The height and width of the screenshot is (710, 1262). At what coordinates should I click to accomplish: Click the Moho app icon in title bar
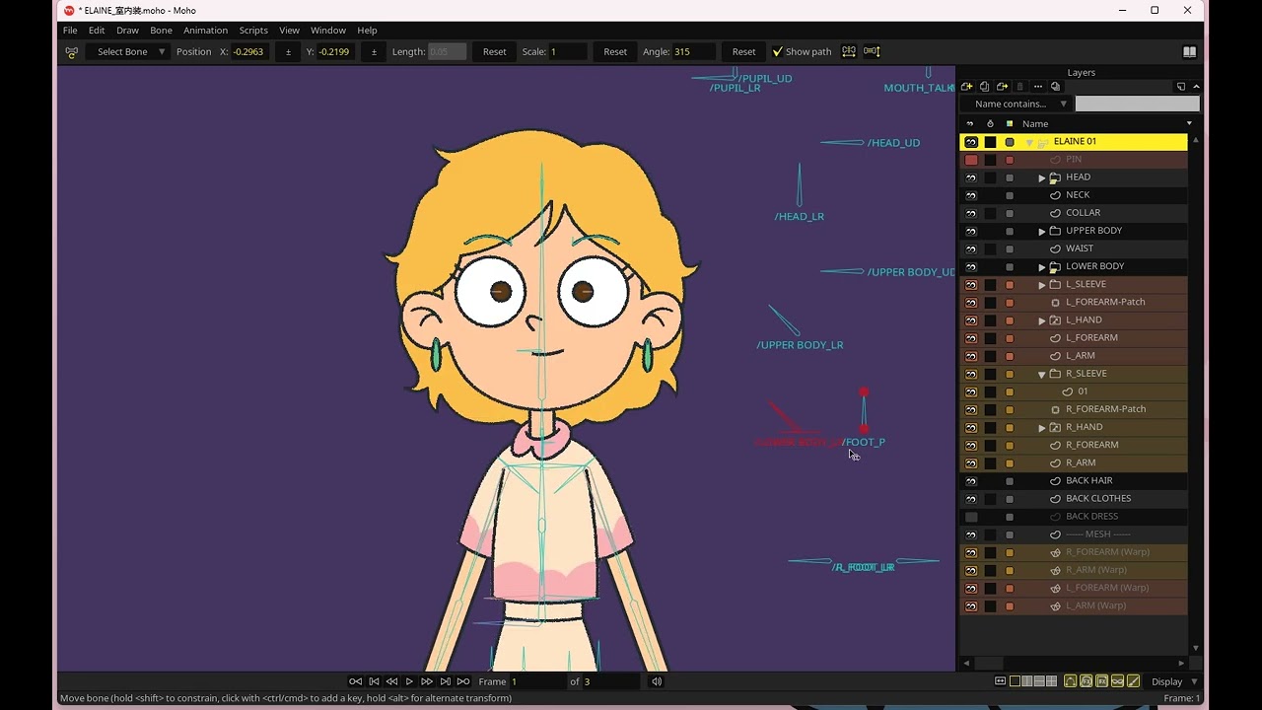tap(69, 11)
